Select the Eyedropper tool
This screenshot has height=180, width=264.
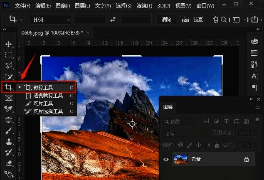click(8, 109)
